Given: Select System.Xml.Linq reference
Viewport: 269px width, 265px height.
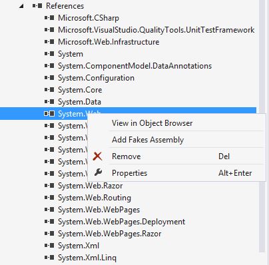Looking at the screenshot, I should 87,258.
